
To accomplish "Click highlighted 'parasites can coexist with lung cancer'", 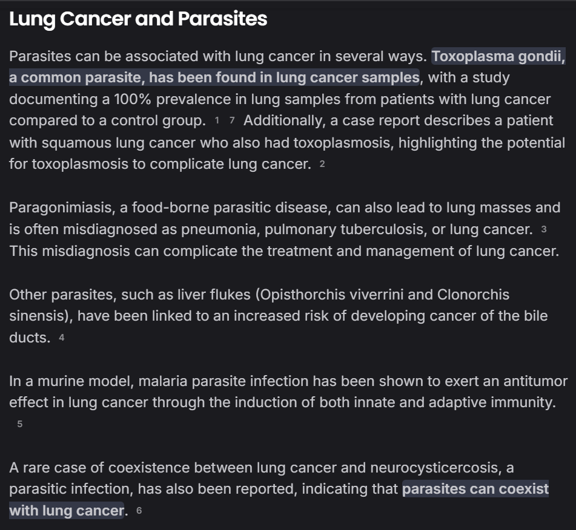I will tap(475, 489).
